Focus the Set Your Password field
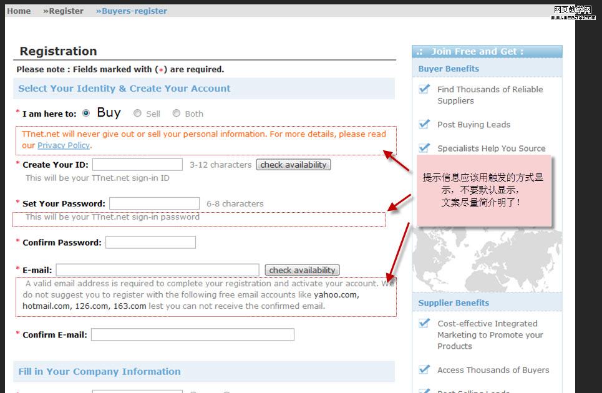Image resolution: width=602 pixels, height=393 pixels. pos(154,203)
